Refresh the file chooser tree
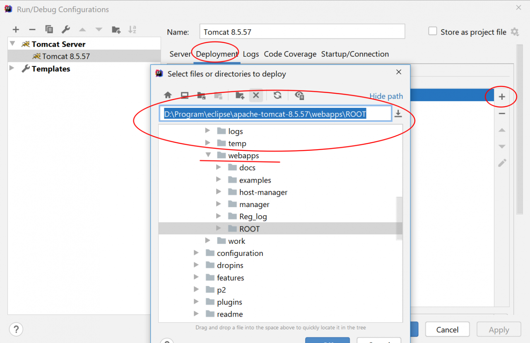 (277, 95)
